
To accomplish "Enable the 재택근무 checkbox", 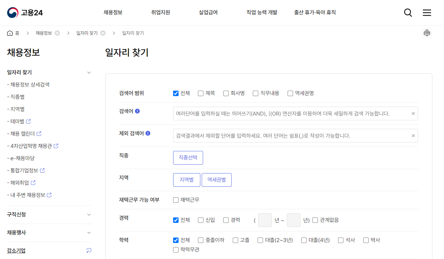I will pos(176,200).
